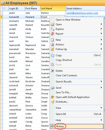This screenshot has height=130, width=105.
Task: Select Copy Shortcut menu entry
Action: coord(77,60)
